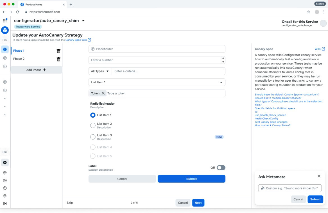328x213 pixels.
Task: Toggle the Label switch on
Action: pos(221,168)
